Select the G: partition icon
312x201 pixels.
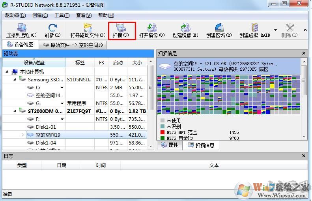coord(30,103)
